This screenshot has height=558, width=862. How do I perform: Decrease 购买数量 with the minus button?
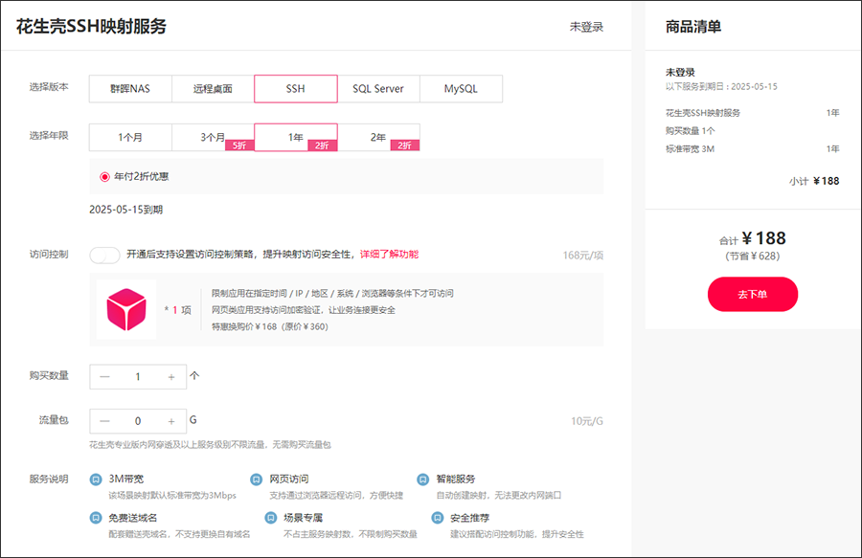104,377
